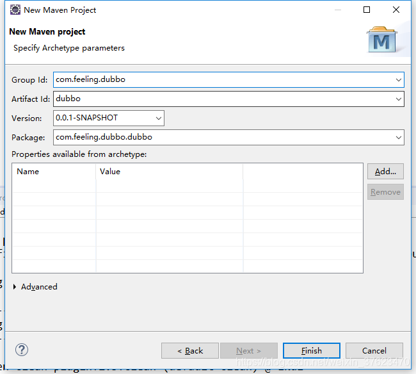This screenshot has height=374, width=416.
Task: Click the 'Group Id:' label
Action: 29,80
